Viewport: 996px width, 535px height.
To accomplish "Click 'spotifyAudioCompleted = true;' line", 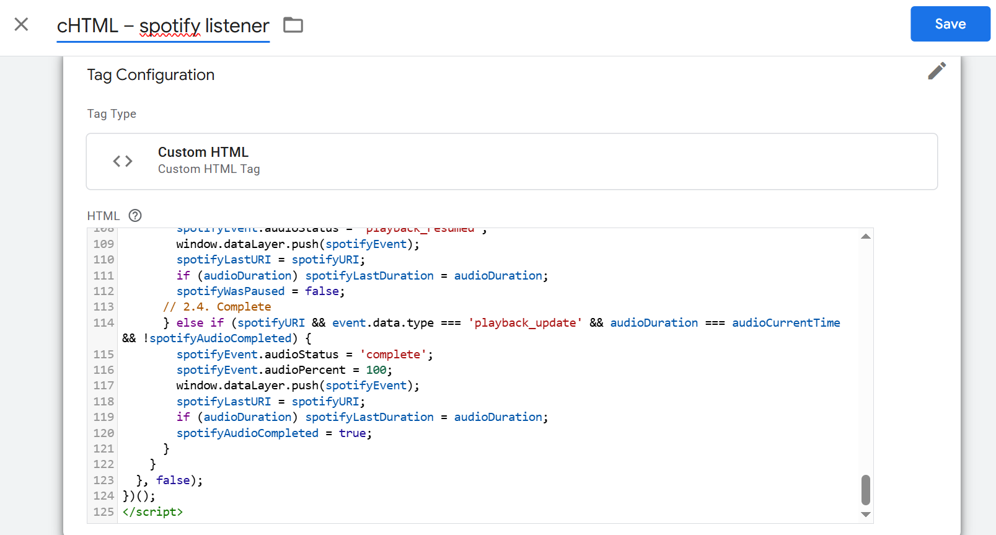I will (274, 433).
